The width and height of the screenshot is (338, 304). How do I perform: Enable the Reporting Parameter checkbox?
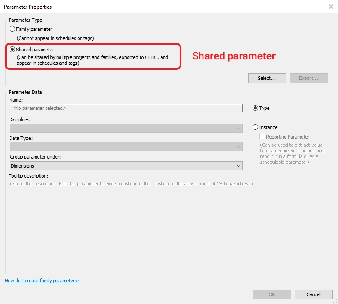[x=262, y=137]
